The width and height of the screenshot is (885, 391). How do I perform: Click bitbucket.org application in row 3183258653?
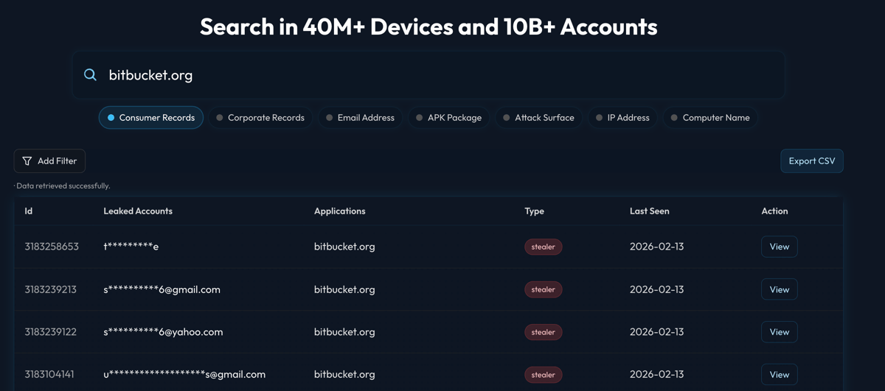[344, 247]
